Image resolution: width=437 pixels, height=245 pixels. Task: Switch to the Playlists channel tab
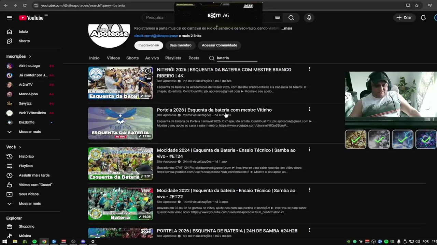(x=173, y=58)
